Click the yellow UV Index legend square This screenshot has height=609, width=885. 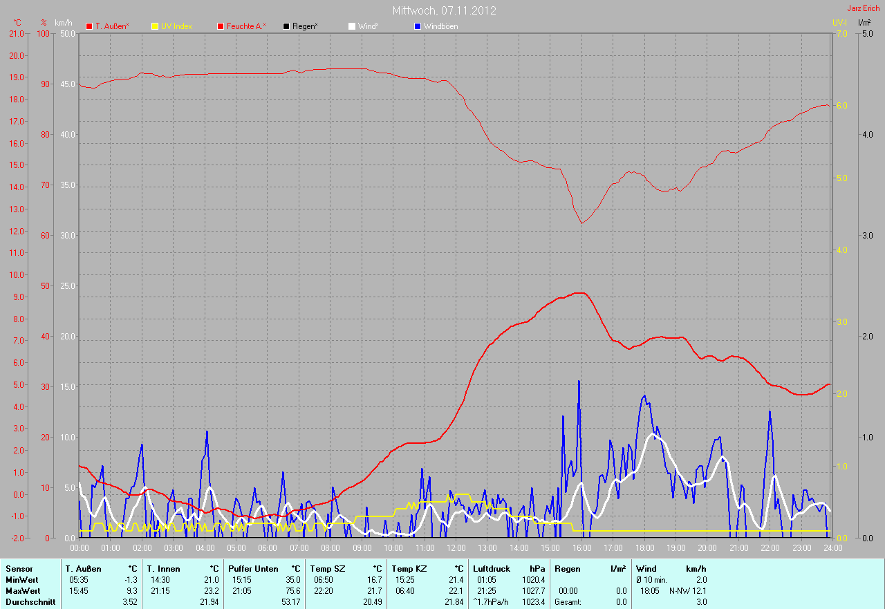pos(155,26)
